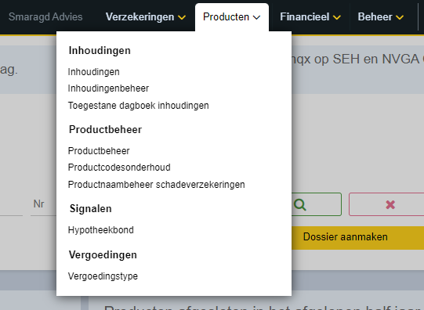Screen dimensions: 424x310
Task: Open Vergoedingstype under Vergoedingen
Action: [x=103, y=276]
